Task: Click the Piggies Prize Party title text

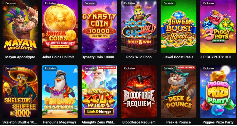Action: [x=218, y=122]
